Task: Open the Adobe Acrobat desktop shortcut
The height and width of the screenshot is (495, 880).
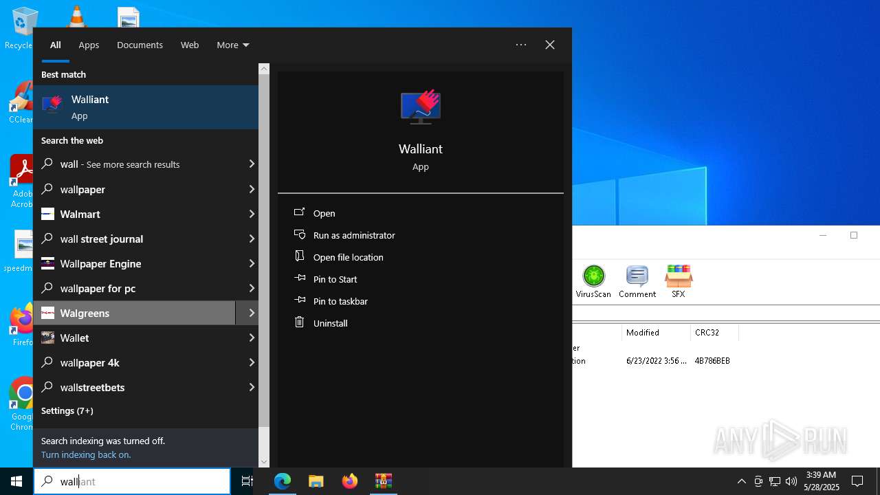Action: coord(23,181)
